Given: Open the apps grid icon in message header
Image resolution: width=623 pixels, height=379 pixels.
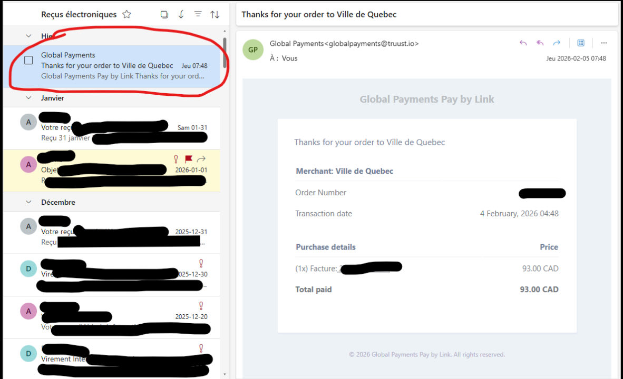Looking at the screenshot, I should click(x=581, y=43).
